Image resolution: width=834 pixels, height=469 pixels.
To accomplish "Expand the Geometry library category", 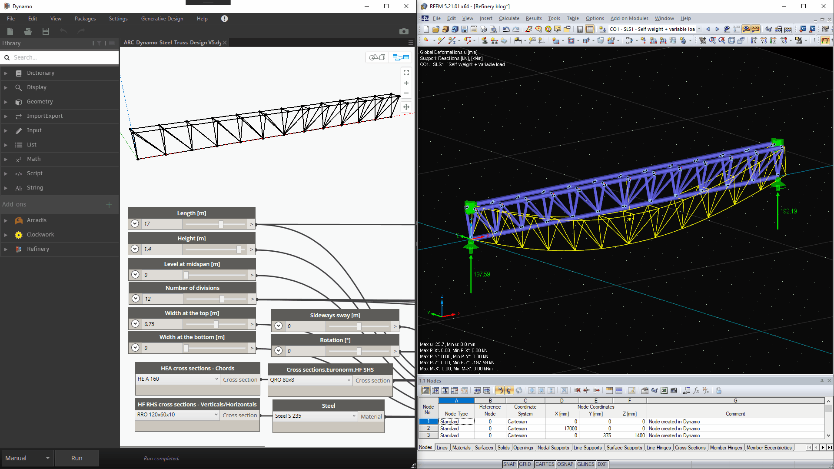I will click(x=6, y=102).
